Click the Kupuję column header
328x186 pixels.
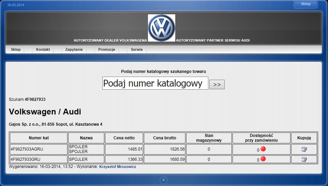pos(304,138)
